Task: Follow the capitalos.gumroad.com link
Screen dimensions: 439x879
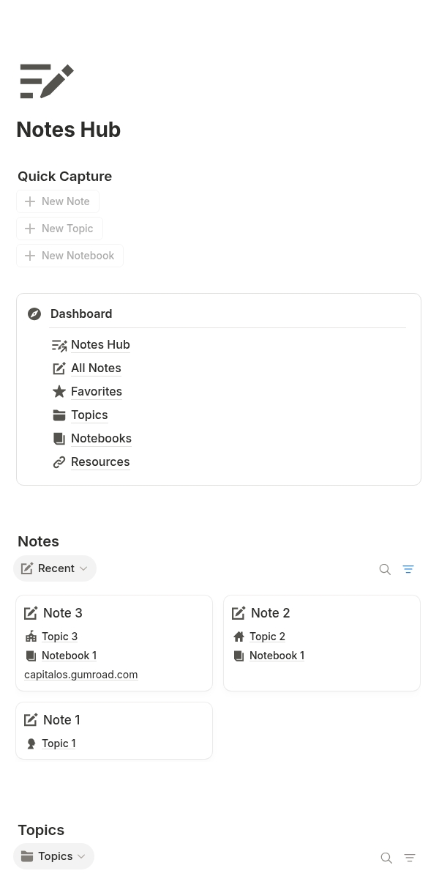Action: click(x=80, y=675)
